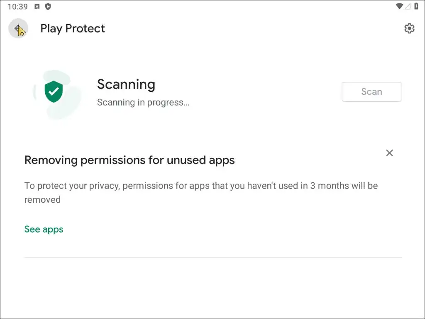Tap the status bar clock showing 10:39

17,7
